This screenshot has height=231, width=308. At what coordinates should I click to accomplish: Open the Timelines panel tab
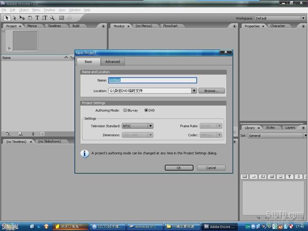click(x=54, y=26)
